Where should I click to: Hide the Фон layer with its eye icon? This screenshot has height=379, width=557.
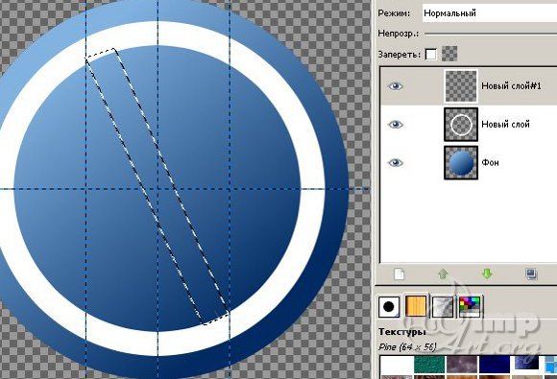(x=395, y=163)
